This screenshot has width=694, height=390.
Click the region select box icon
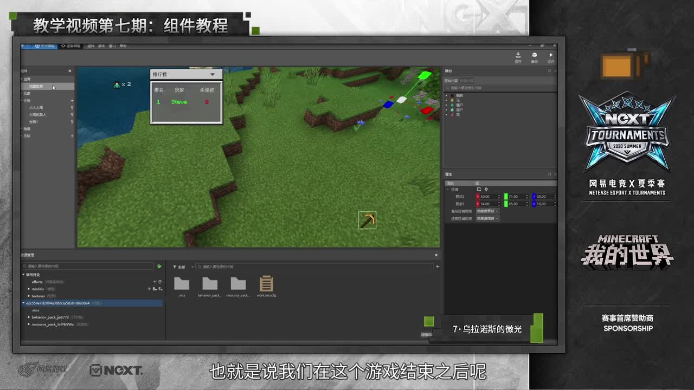click(479, 190)
